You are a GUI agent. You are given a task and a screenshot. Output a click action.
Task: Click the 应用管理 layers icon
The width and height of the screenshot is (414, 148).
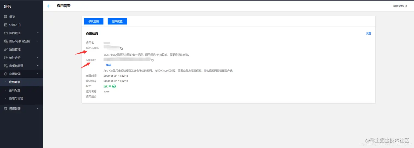[x=6, y=74]
